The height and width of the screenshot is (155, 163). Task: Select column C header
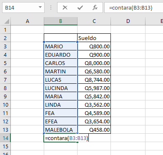click(x=94, y=21)
